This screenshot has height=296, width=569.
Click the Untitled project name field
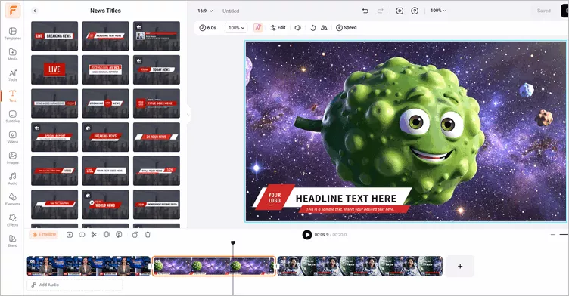231,11
